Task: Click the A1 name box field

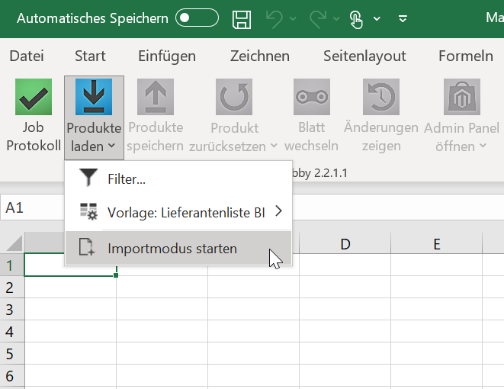Action: tap(32, 207)
